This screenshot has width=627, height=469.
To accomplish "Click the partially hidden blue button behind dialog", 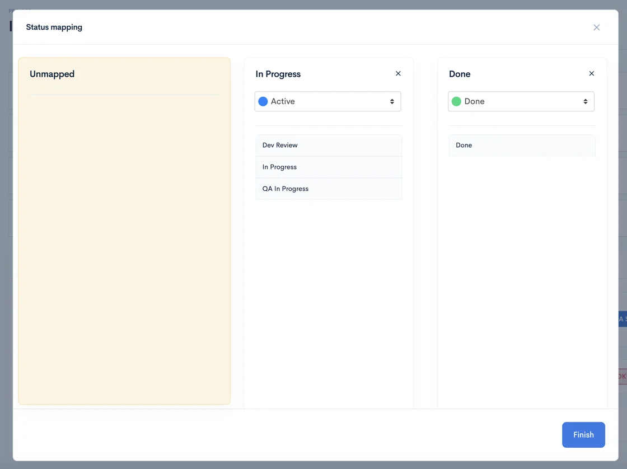I will tap(623, 319).
